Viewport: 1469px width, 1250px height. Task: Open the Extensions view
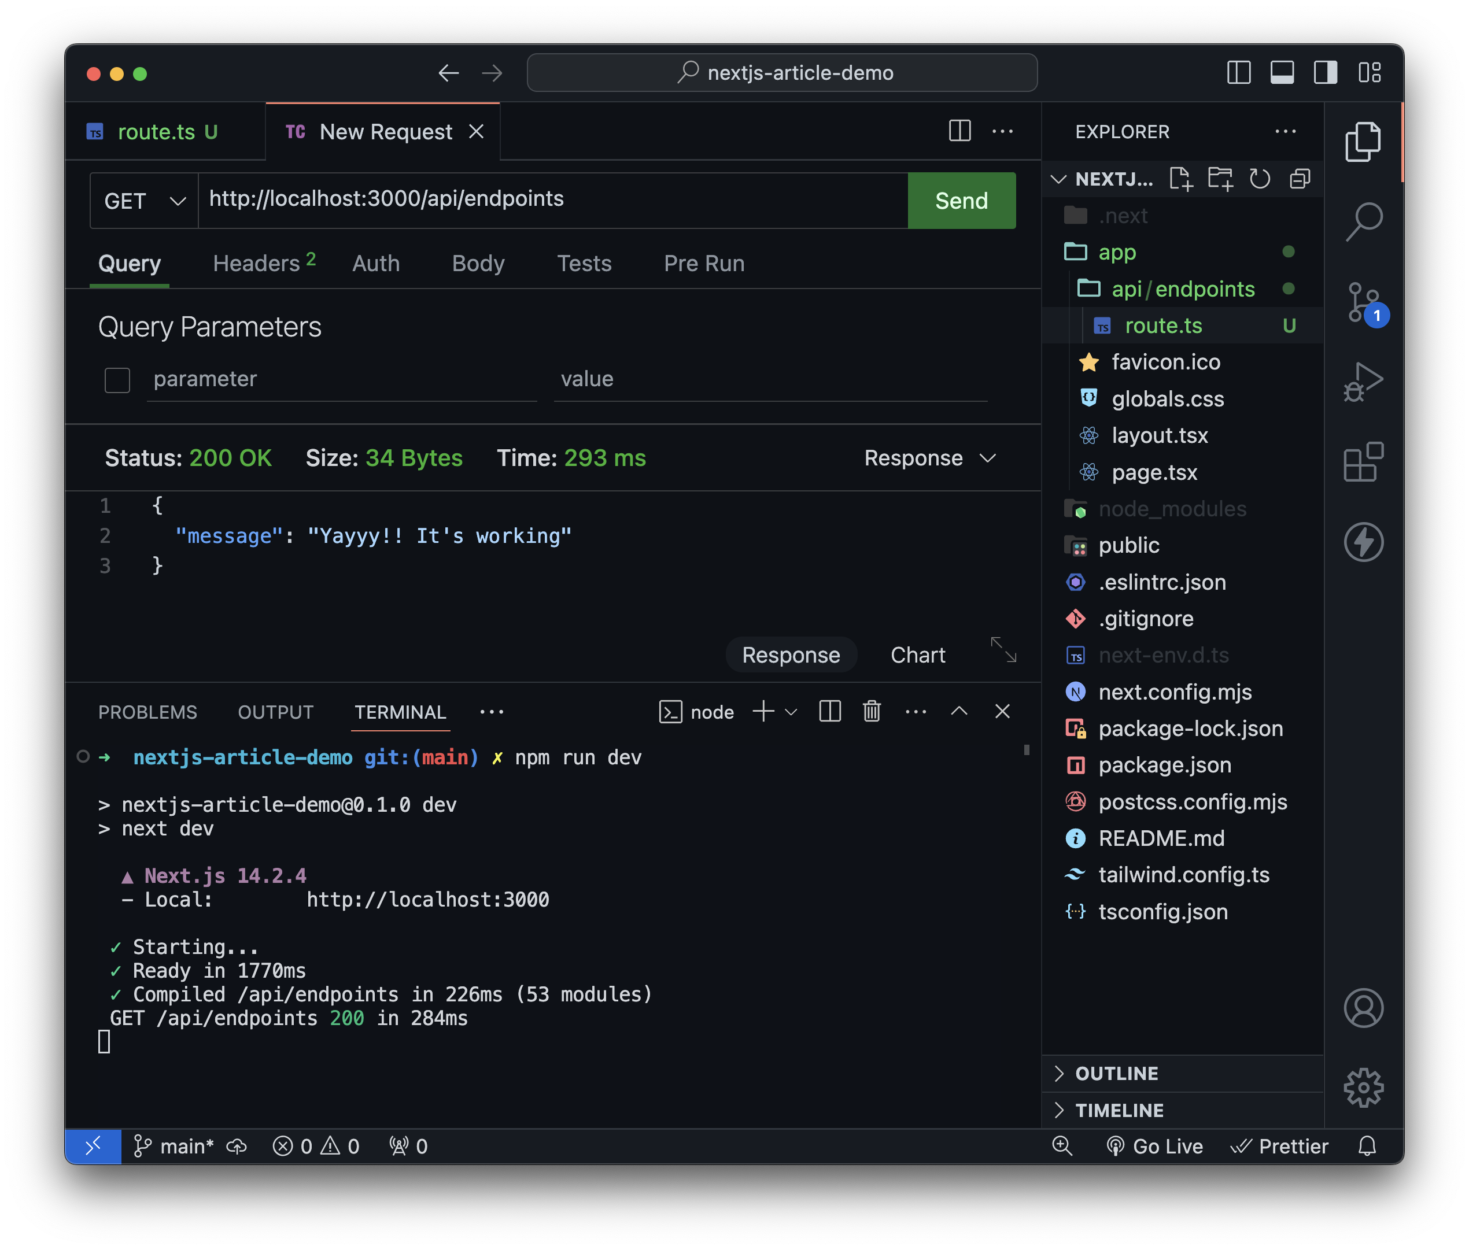(x=1365, y=462)
